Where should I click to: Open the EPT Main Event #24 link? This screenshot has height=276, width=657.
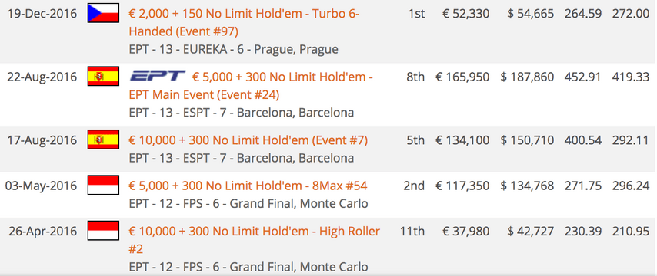click(x=251, y=86)
